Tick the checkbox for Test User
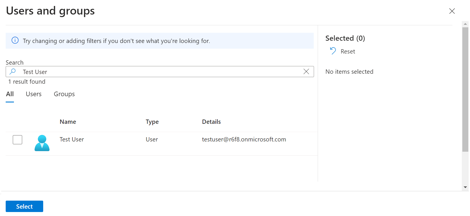The height and width of the screenshot is (216, 470). (x=18, y=140)
